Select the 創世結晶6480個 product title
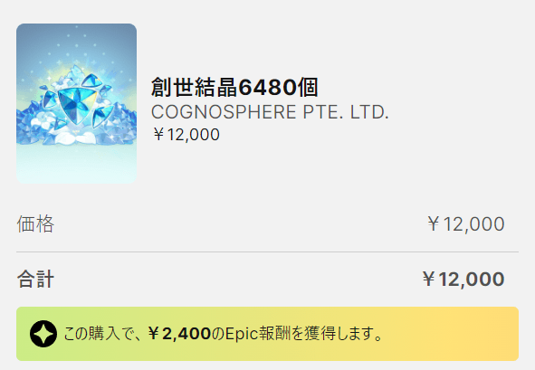535x370 pixels. click(x=234, y=88)
